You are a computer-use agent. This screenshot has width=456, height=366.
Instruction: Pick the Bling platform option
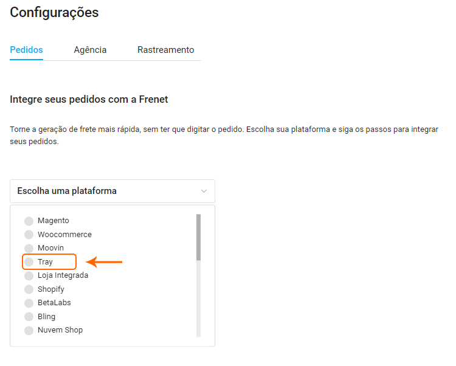tap(29, 317)
